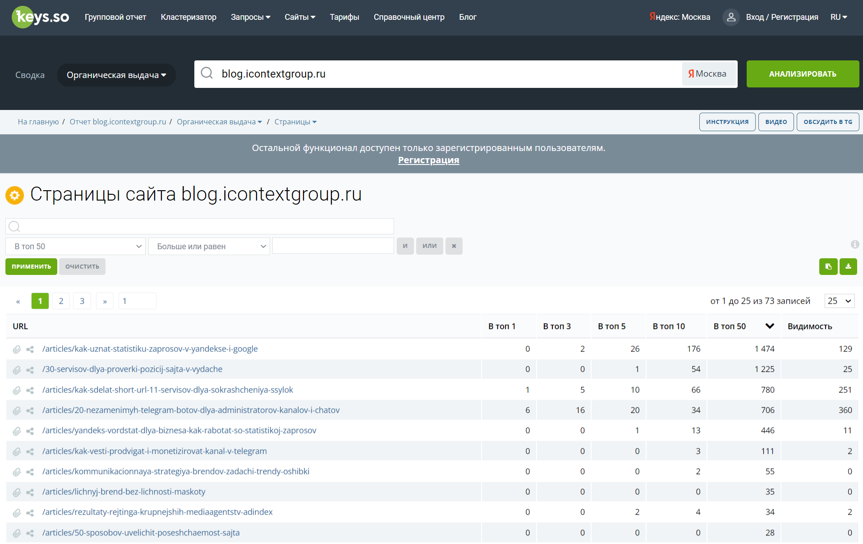Click link icon for 20-nezamenimyh-telegram-botov row
Image resolution: width=863 pixels, height=544 pixels.
[x=17, y=411]
